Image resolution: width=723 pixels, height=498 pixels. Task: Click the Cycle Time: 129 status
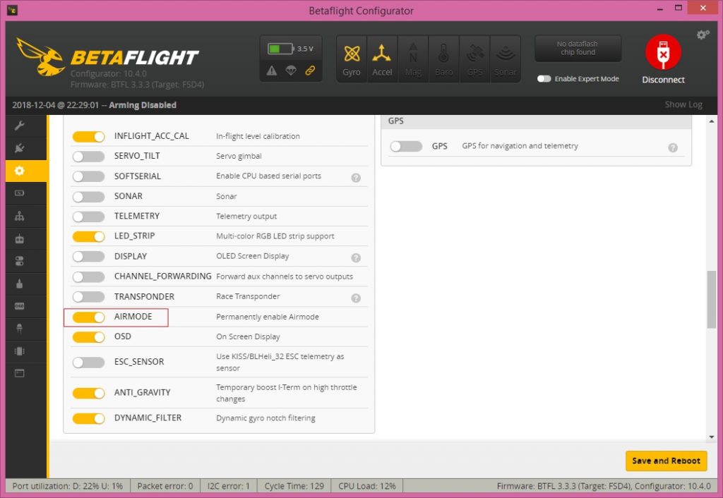point(294,486)
